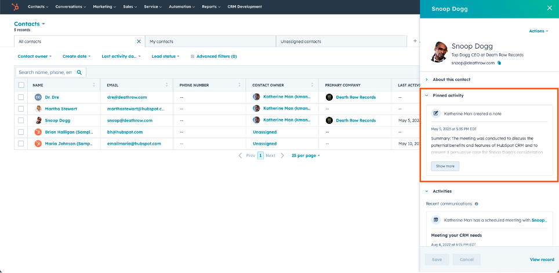Click Martha Stewart's avatar photo

38,109
